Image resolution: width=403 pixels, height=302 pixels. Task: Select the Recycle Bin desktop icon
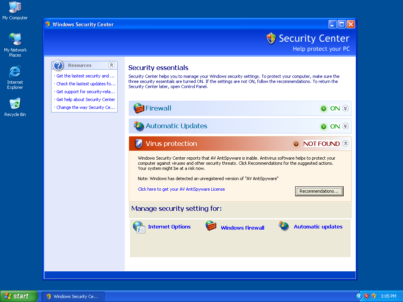(15, 104)
